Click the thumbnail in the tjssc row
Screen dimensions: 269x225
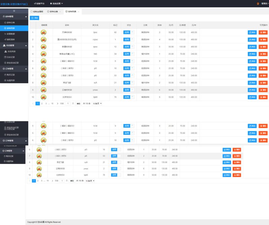tap(44, 32)
